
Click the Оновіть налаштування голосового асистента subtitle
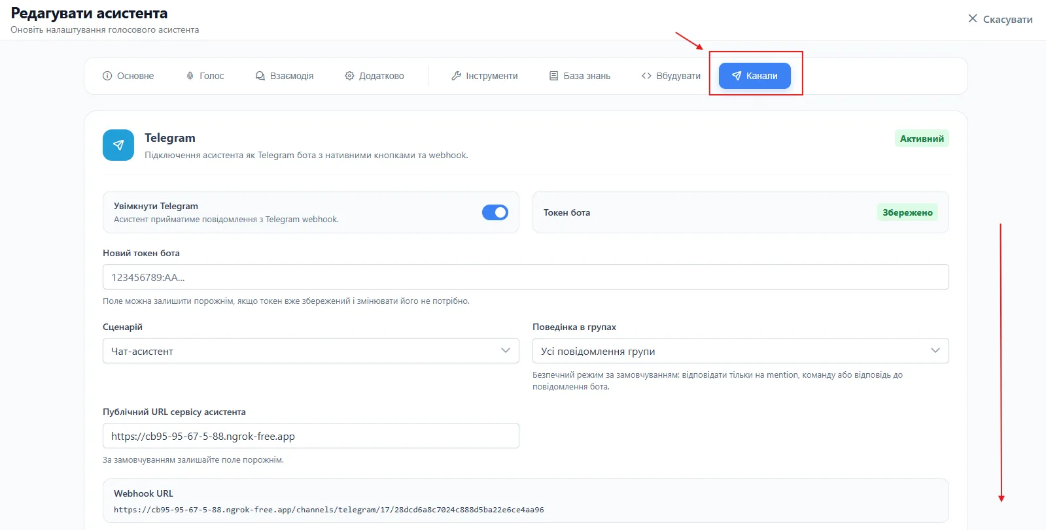click(105, 30)
